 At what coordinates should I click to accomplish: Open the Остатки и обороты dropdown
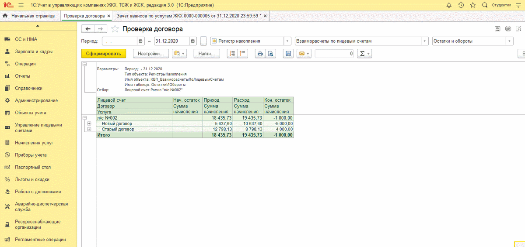point(510,41)
